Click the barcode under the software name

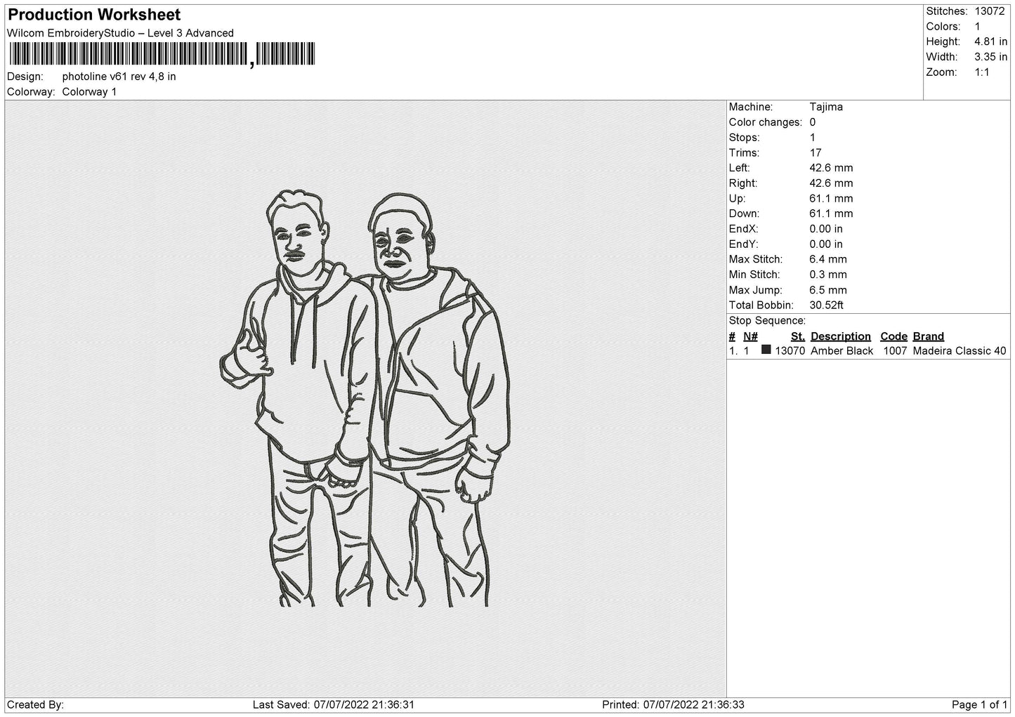click(x=162, y=55)
